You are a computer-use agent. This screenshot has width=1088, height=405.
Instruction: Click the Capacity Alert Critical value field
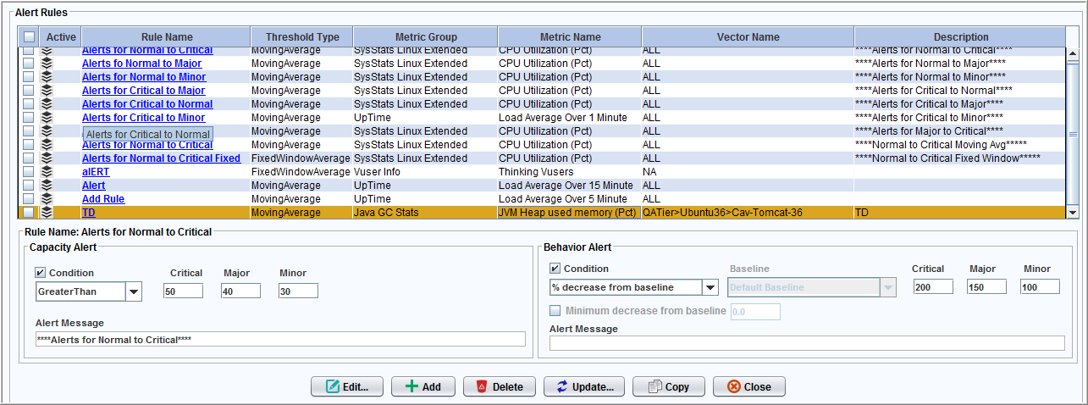point(184,291)
